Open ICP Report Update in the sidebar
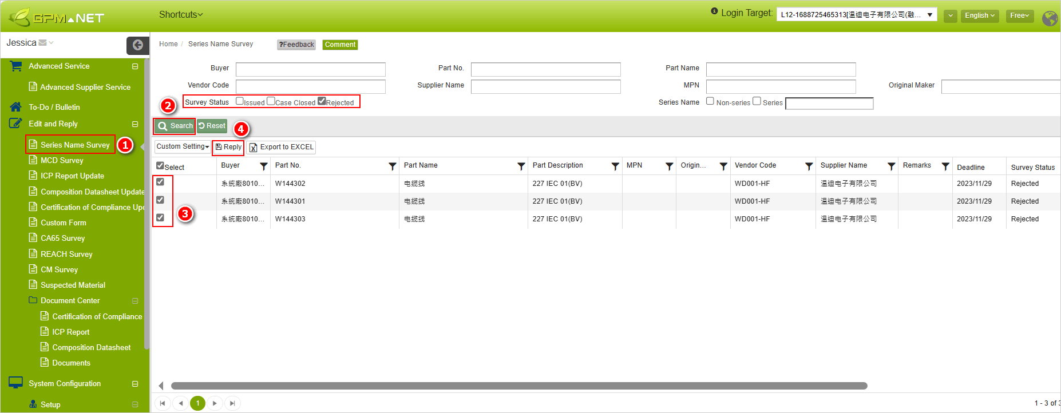 pos(72,176)
